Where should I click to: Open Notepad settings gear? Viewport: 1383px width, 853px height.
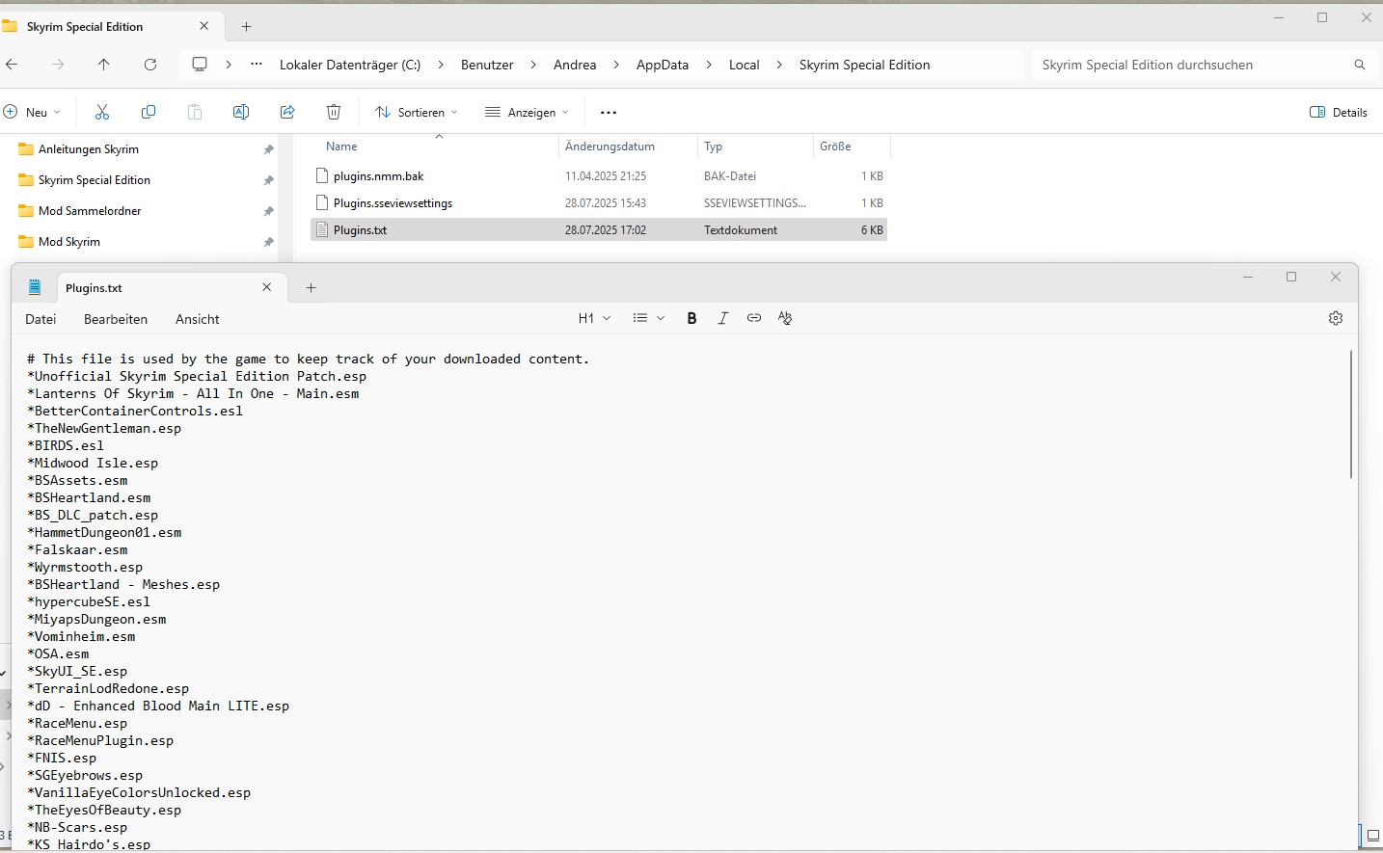coord(1335,318)
